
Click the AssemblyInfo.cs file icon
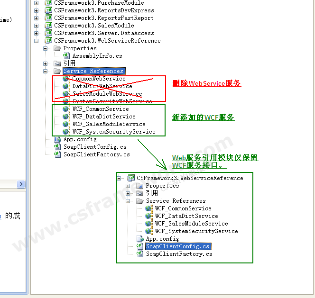coord(66,56)
